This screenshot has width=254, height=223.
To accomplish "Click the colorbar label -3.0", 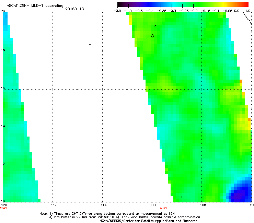I will pyautogui.click(x=117, y=11).
